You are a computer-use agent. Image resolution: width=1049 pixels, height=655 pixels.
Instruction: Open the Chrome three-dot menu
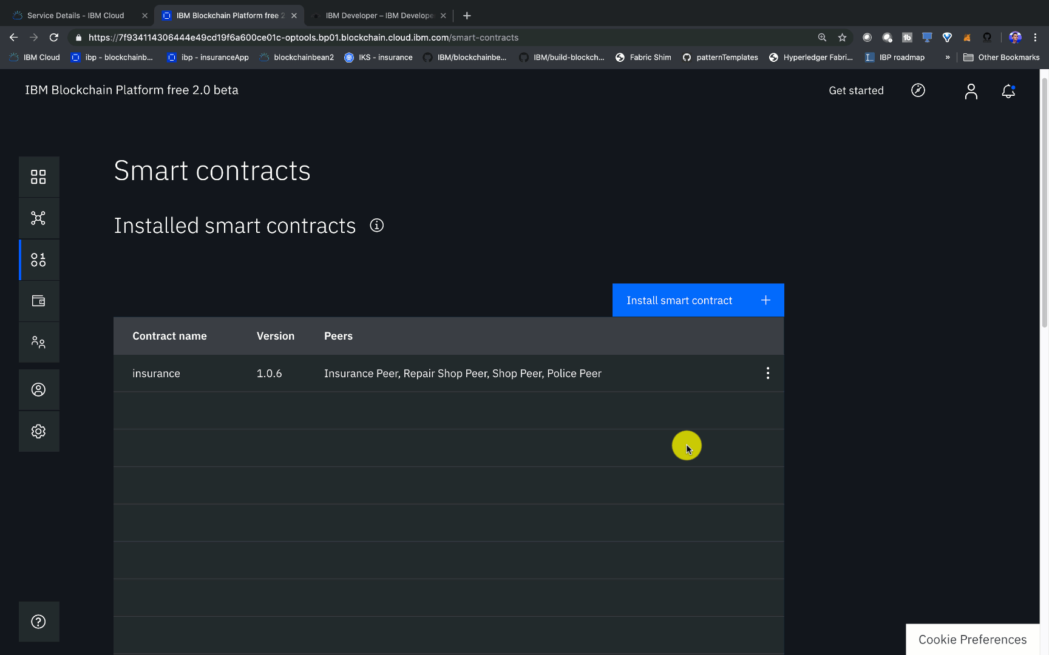[x=1035, y=38]
